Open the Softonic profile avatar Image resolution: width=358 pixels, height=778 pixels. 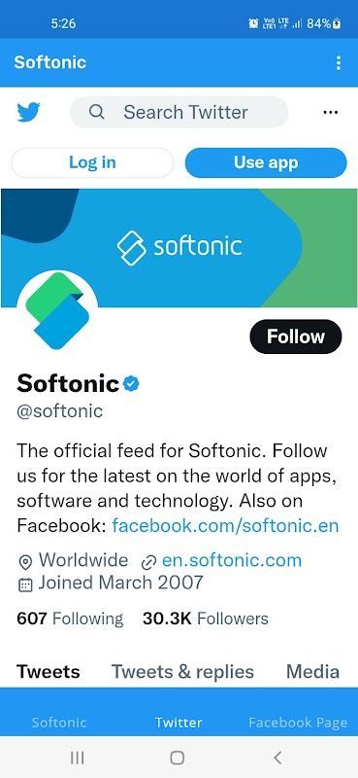point(57,310)
